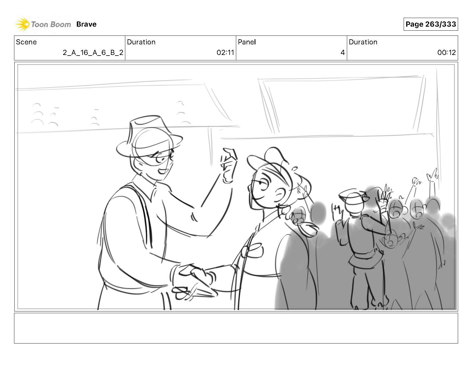This screenshot has width=473, height=365.
Task: Click the 'Brave' project title
Action: 86,24
